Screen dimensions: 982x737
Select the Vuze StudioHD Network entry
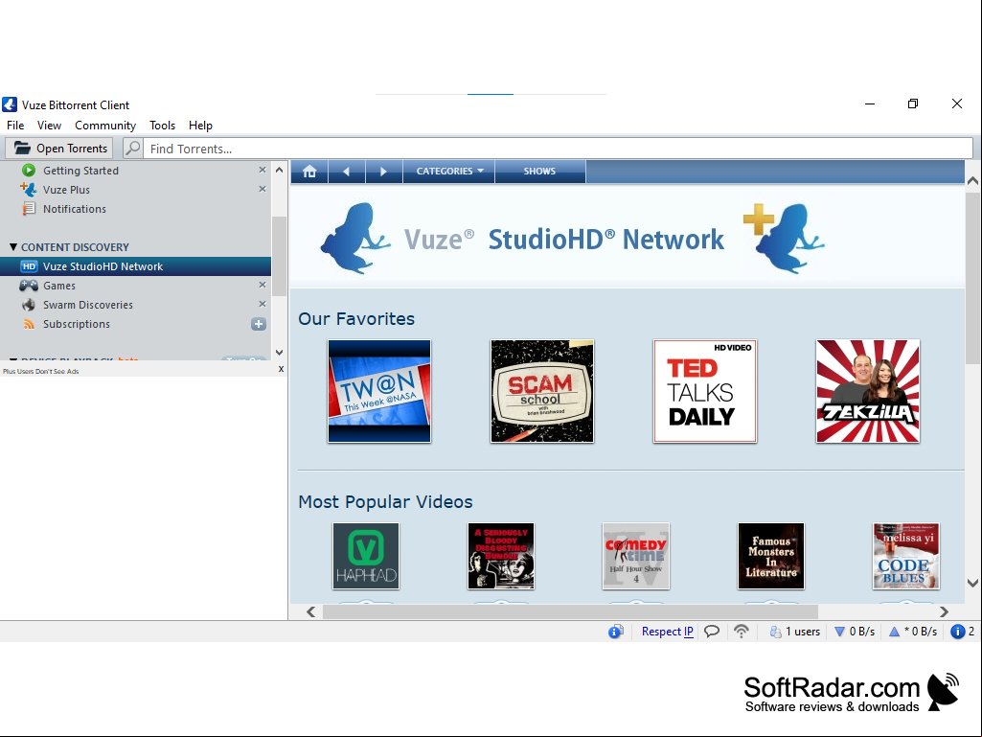pos(135,266)
